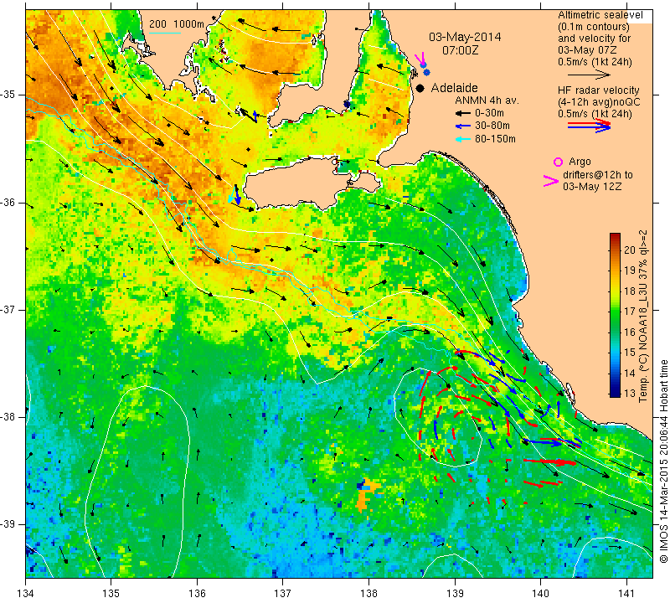Click the magenta drifter arrowhead legend symbol
670x603 pixels.
click(551, 181)
